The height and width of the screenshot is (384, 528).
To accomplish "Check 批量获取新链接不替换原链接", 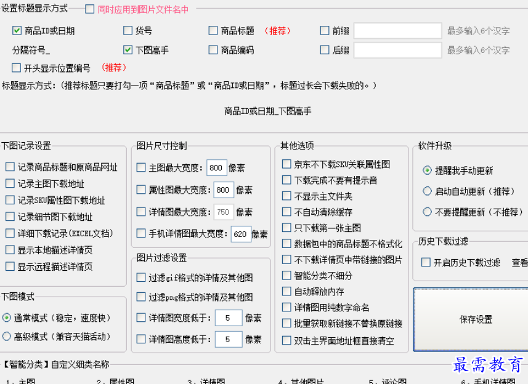I will (286, 323).
